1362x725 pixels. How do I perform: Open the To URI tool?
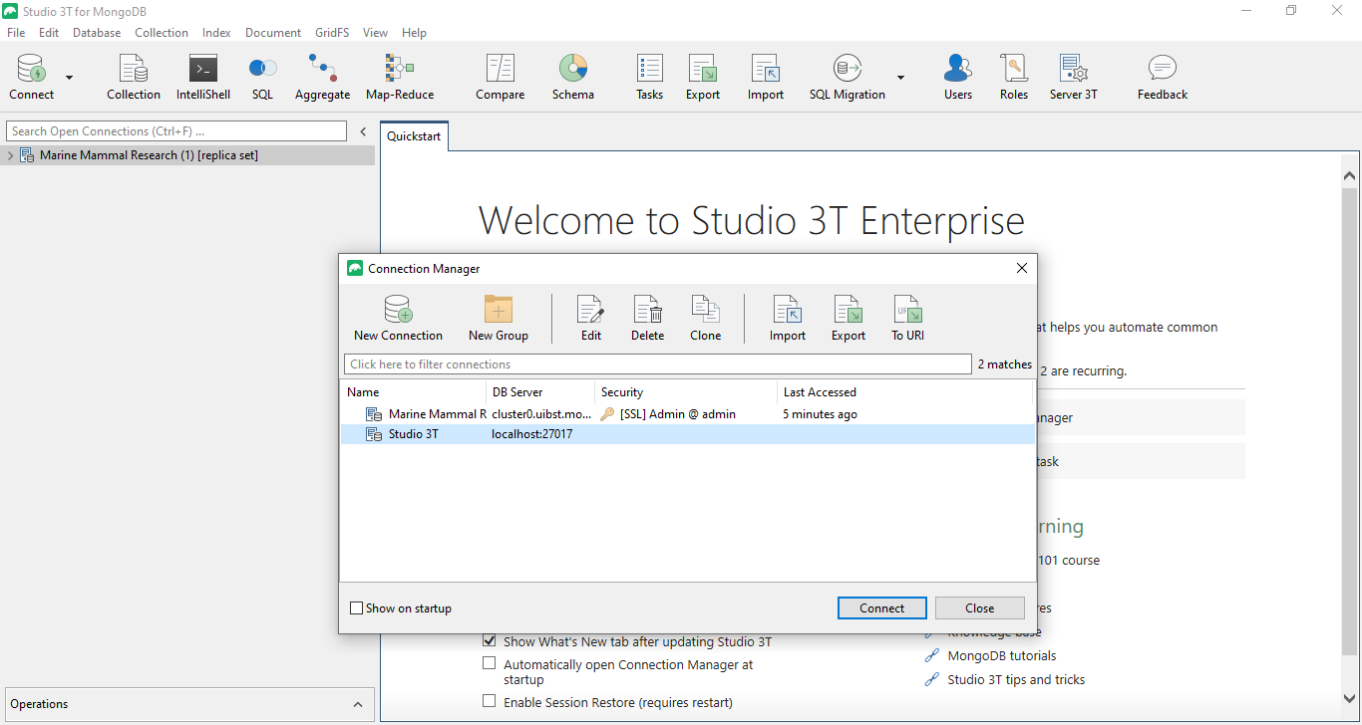point(907,317)
